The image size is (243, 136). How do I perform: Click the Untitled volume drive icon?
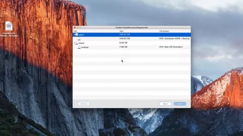[79, 47]
